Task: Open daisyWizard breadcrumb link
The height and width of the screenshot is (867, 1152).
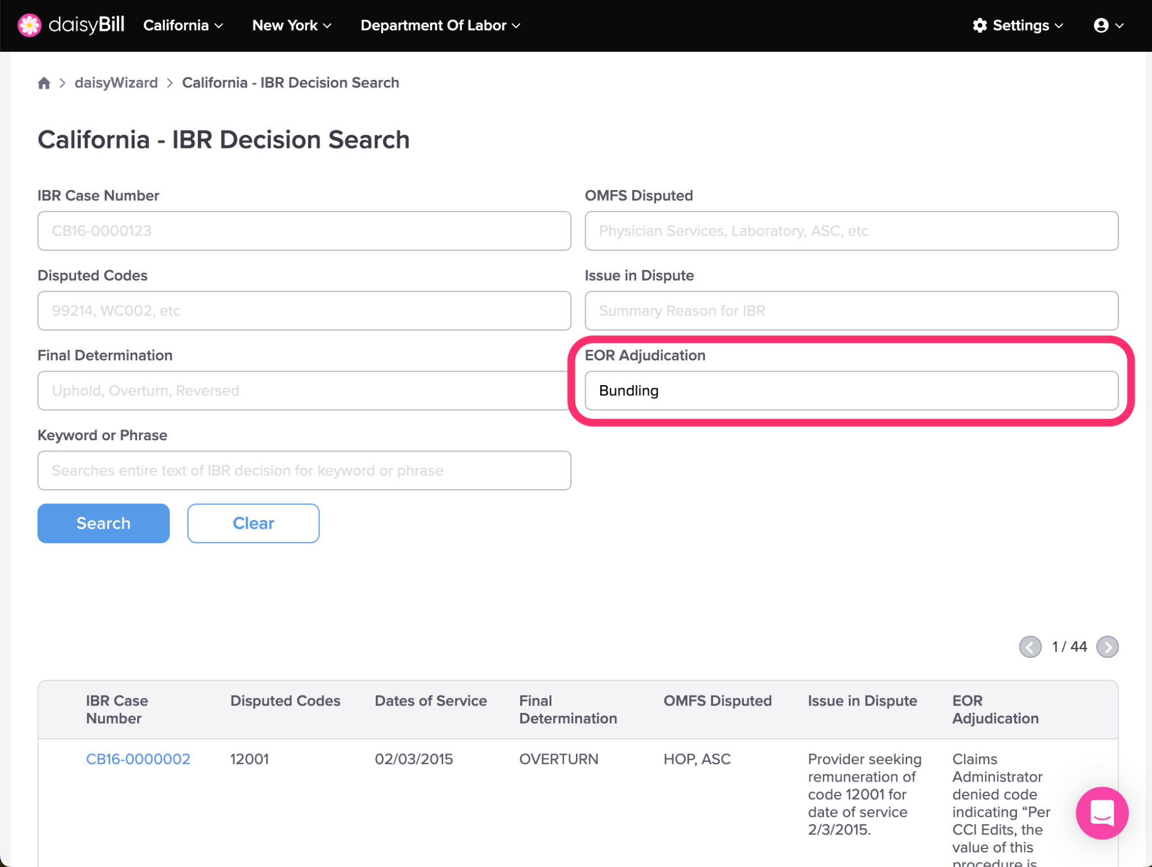Action: [116, 83]
